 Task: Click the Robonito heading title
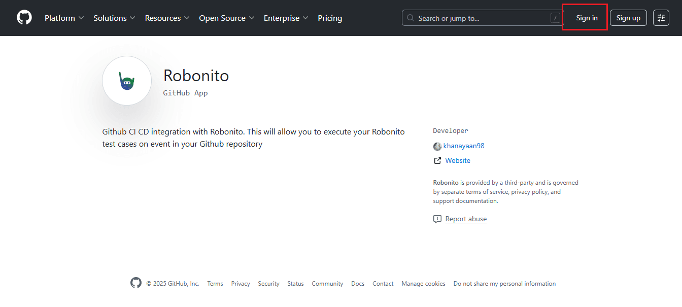[196, 76]
